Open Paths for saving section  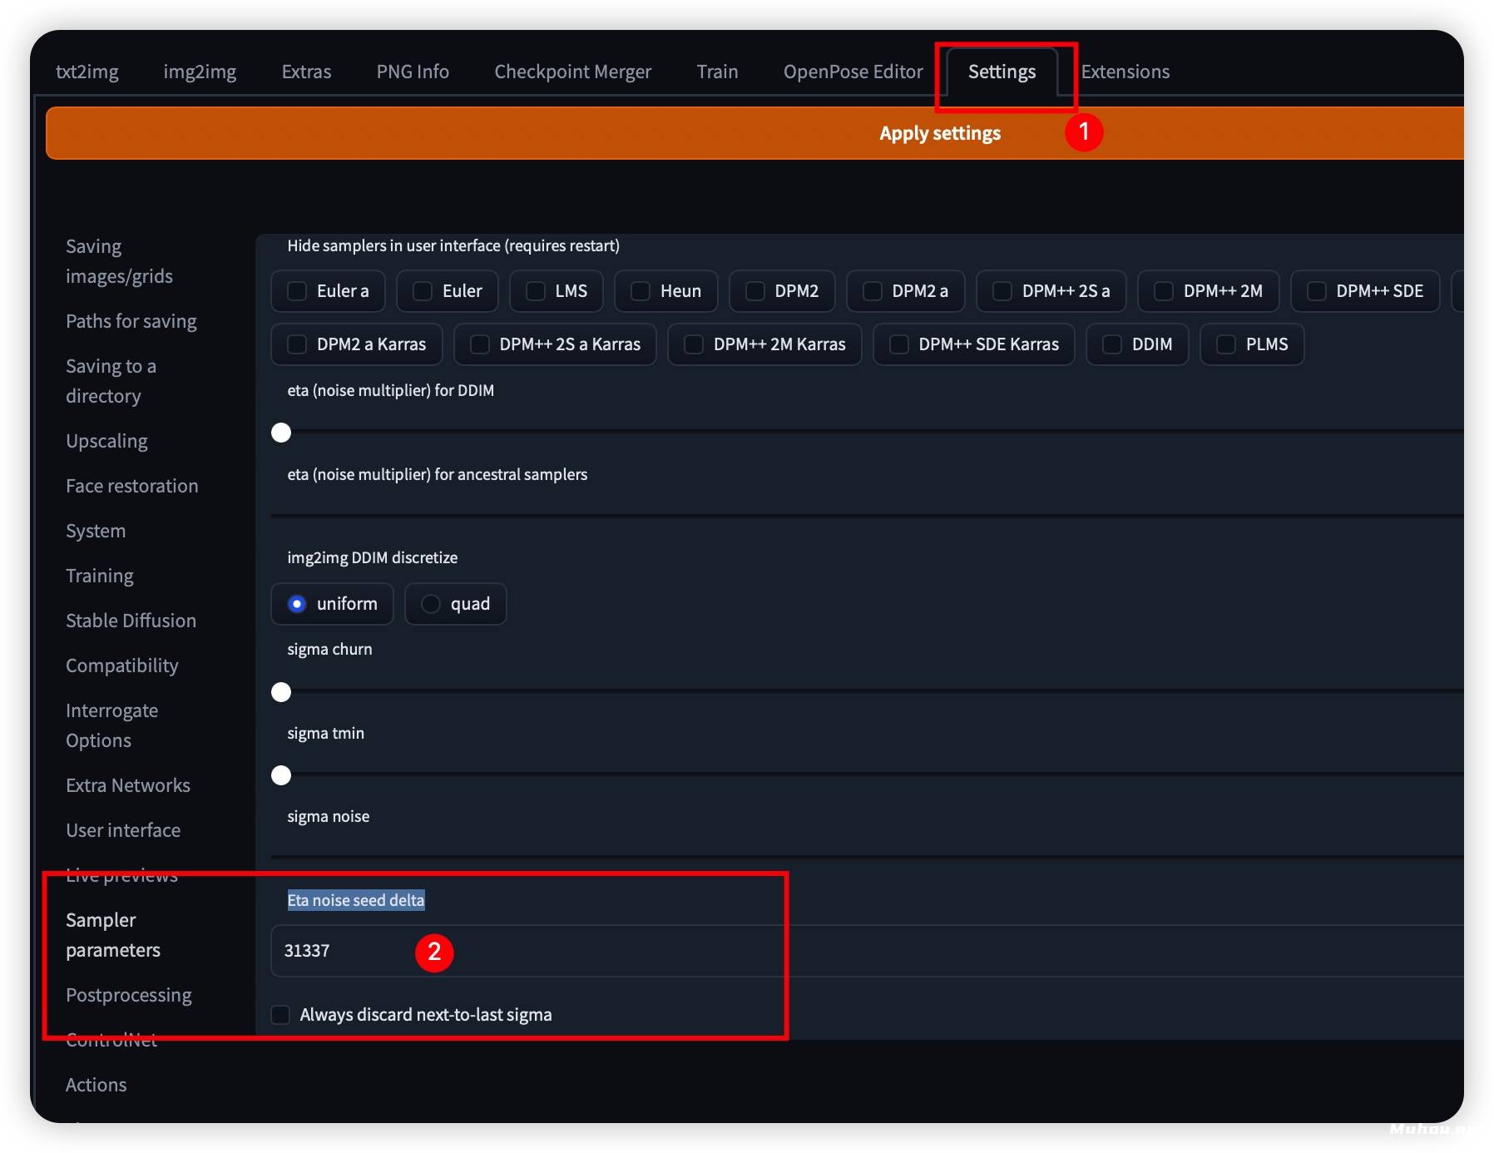[x=131, y=321]
